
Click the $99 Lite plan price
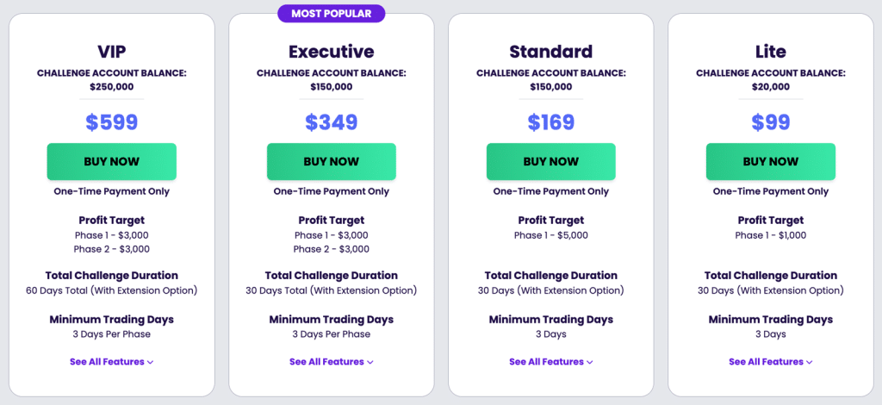770,122
